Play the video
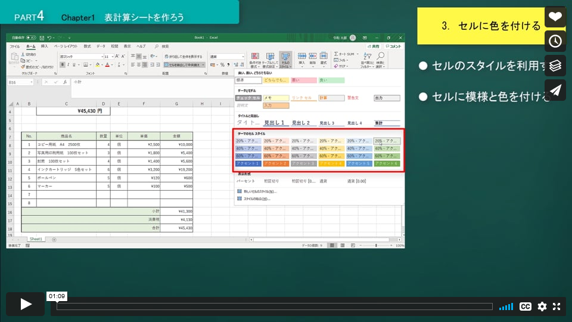This screenshot has height=322, width=572. coord(25,304)
